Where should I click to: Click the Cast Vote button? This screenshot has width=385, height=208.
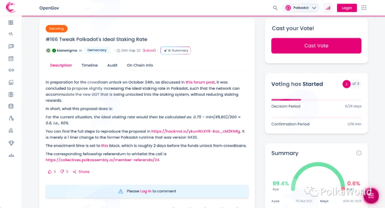(316, 45)
